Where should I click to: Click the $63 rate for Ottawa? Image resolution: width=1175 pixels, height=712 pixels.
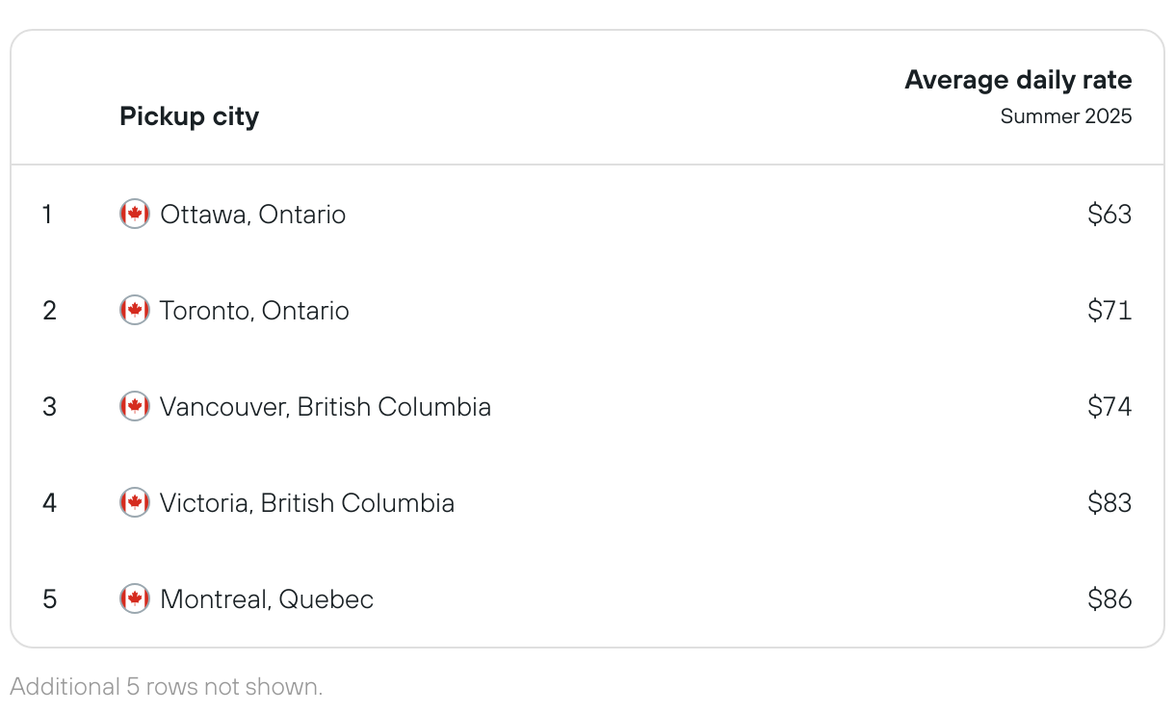pyautogui.click(x=1110, y=214)
